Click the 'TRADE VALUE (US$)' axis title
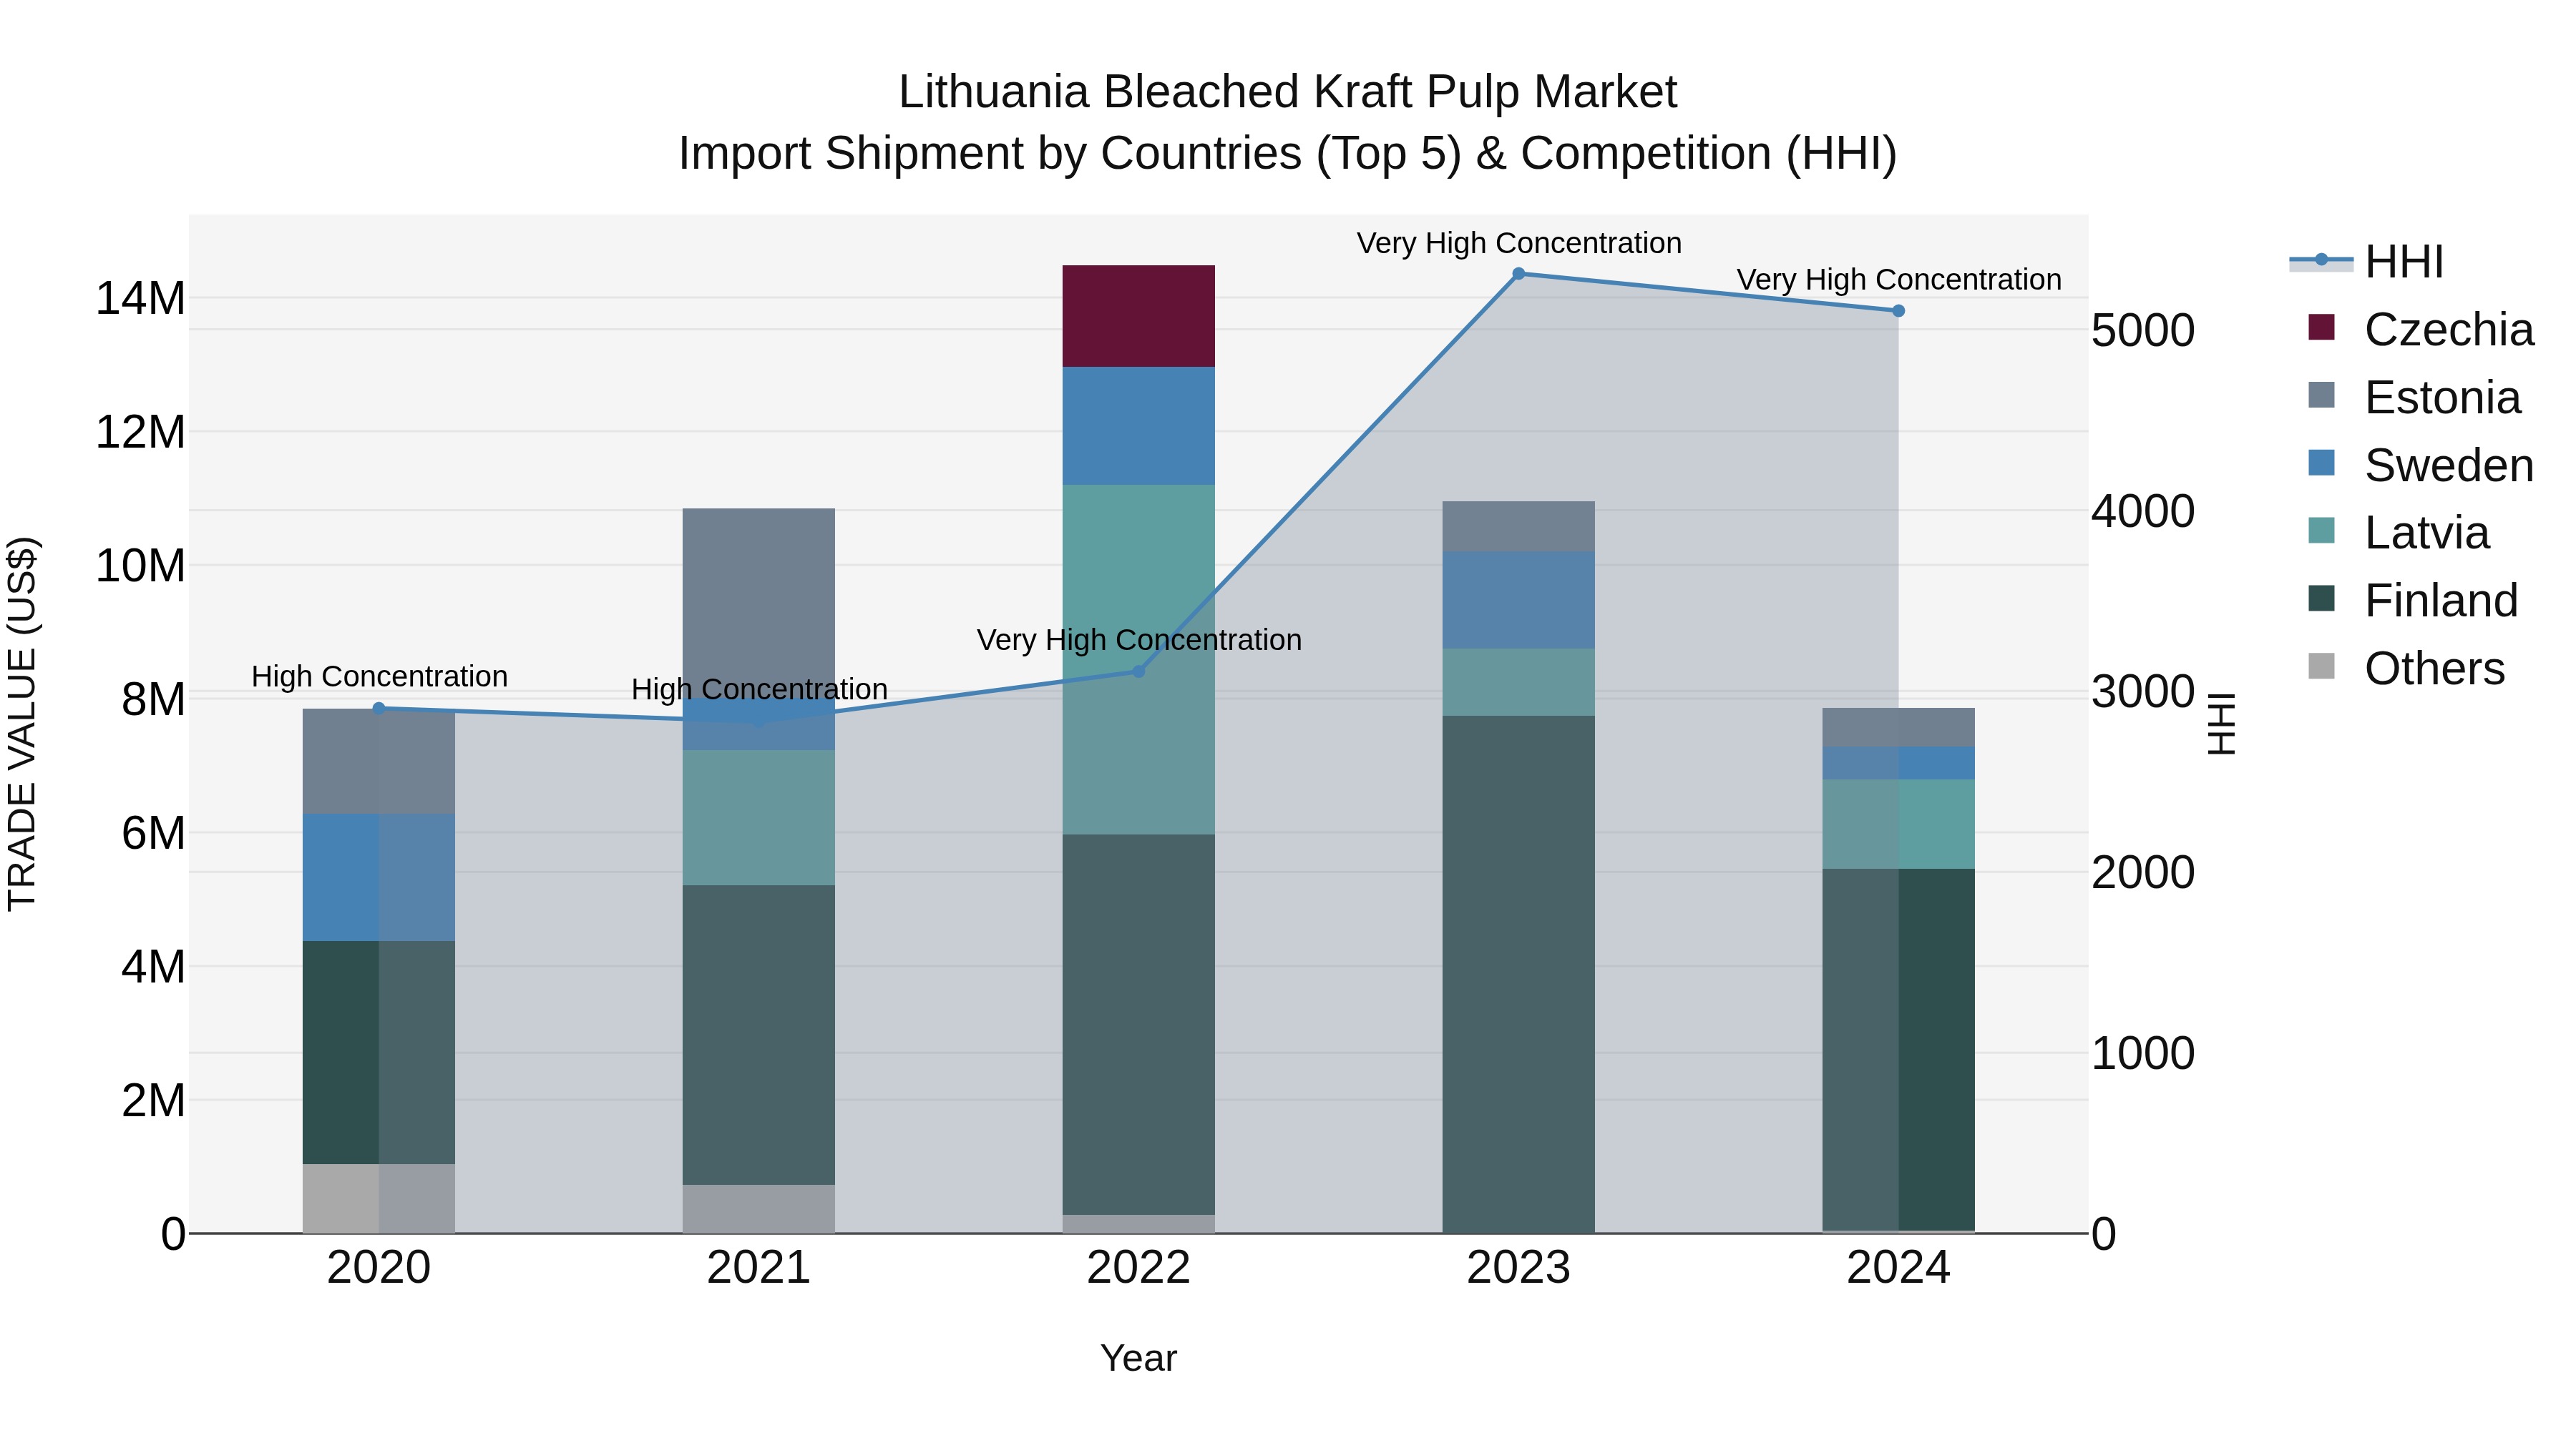2576x1448 pixels. (22, 724)
